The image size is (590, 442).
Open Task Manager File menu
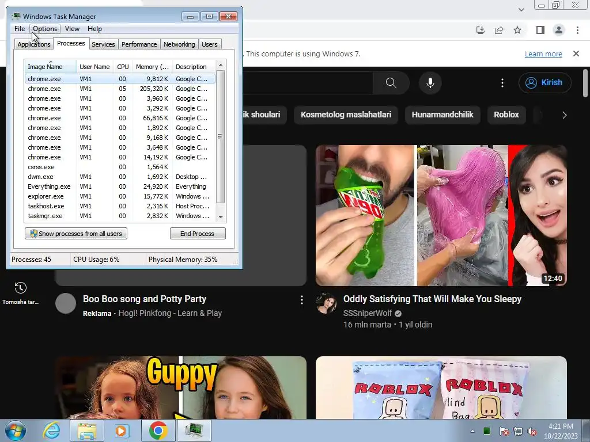(x=20, y=29)
